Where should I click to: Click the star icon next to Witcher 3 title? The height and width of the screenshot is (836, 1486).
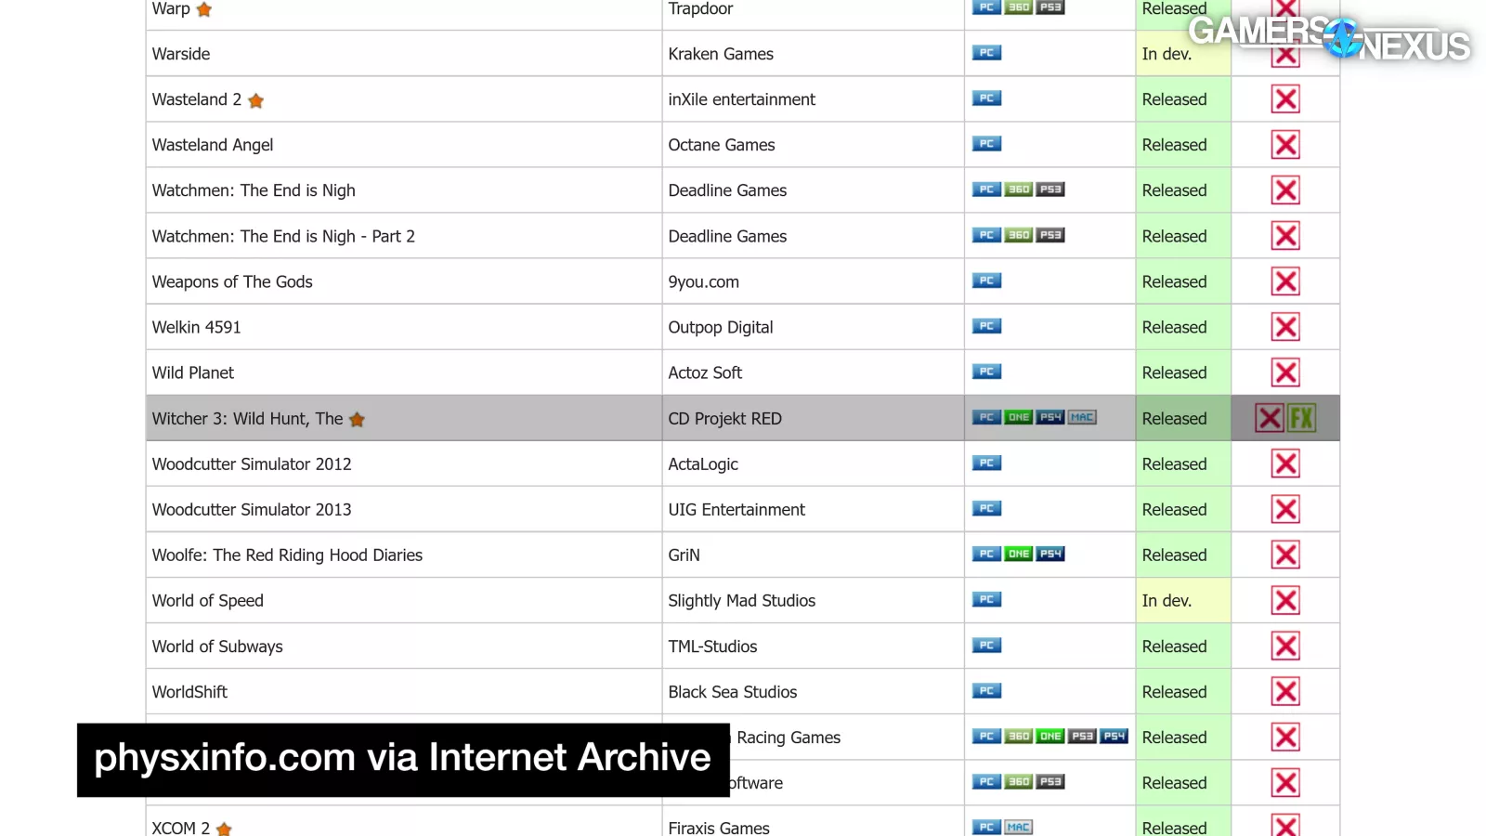click(357, 420)
